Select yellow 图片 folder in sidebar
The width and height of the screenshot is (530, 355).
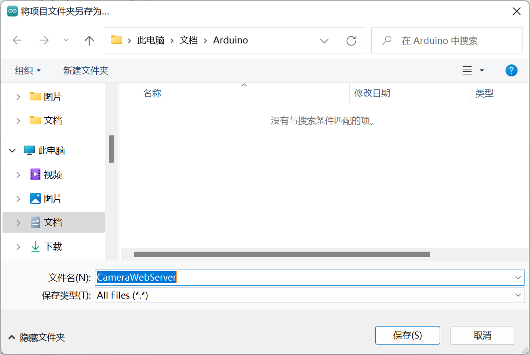pyautogui.click(x=45, y=97)
